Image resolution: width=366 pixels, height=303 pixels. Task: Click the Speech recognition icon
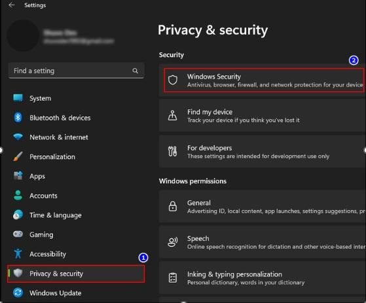click(x=173, y=242)
